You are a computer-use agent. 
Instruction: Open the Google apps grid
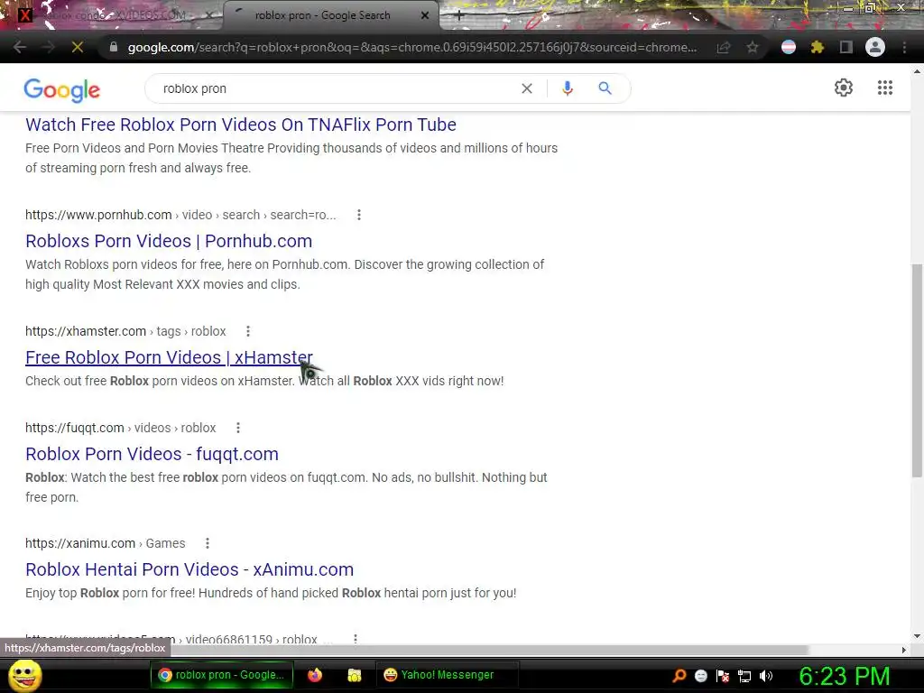tap(885, 88)
